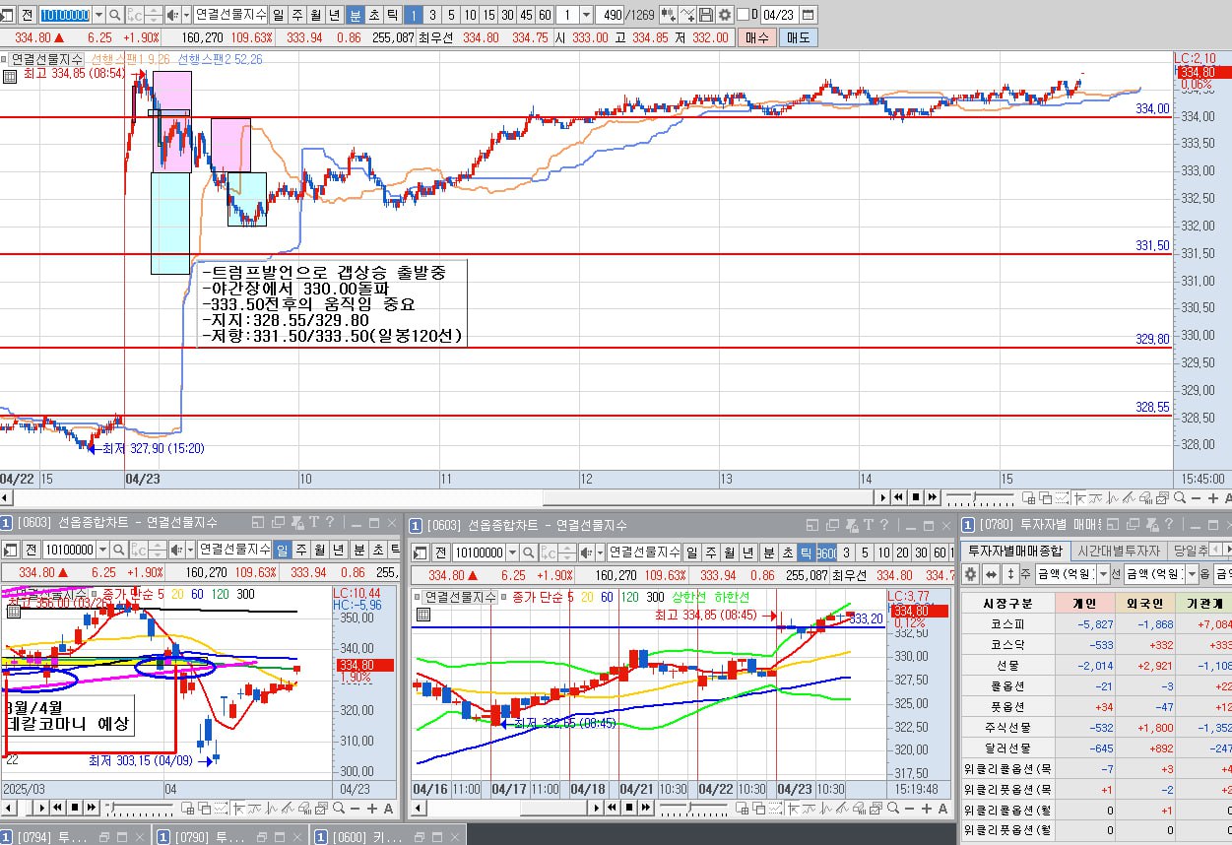Select the 분 minute period toggle in top toolbar
Image resolution: width=1232 pixels, height=845 pixels.
[356, 15]
